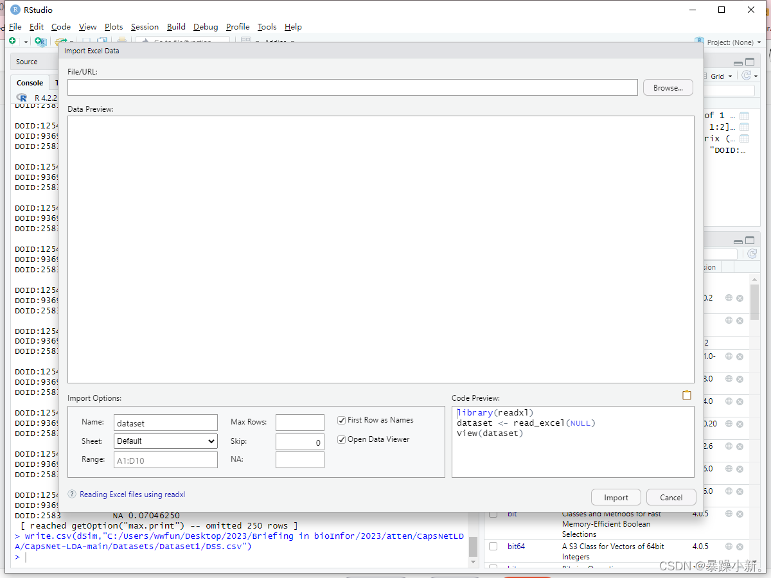This screenshot has height=578, width=771.
Task: Open the Plots menu
Action: tap(114, 27)
